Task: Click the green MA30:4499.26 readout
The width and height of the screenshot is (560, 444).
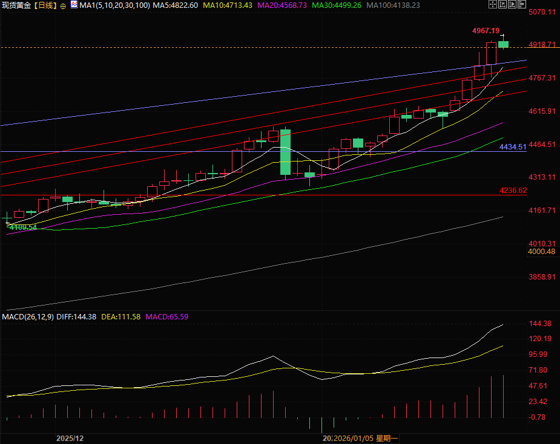Action: pos(337,5)
